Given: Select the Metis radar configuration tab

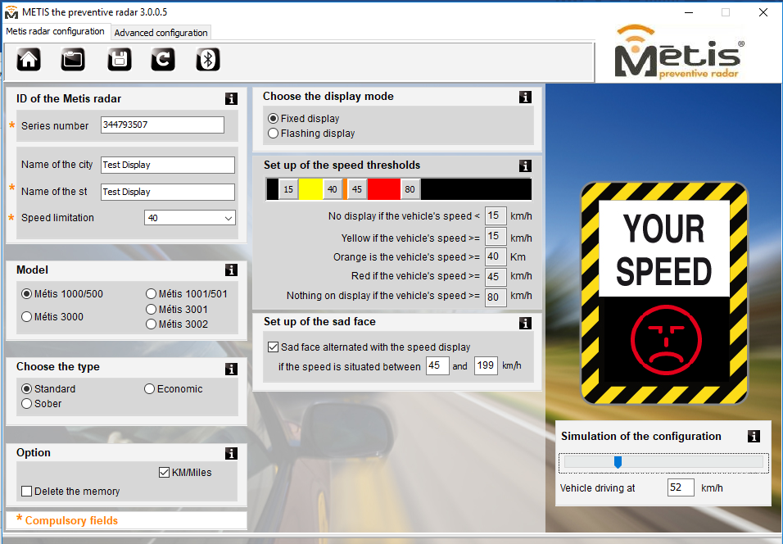Looking at the screenshot, I should pyautogui.click(x=55, y=32).
